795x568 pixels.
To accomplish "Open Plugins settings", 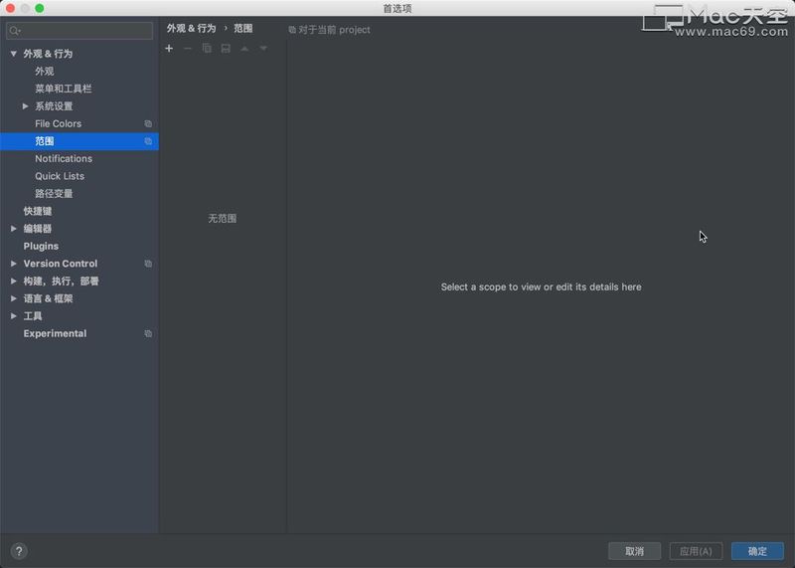I will (x=41, y=246).
